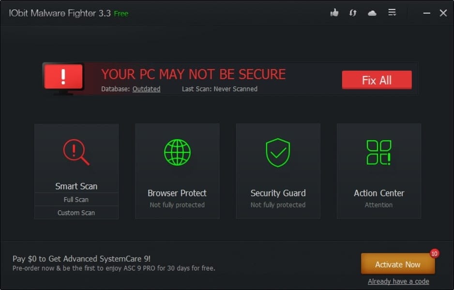Screen dimensions: 454x290
Task: Click the Action Center grid icon
Action: 378,152
